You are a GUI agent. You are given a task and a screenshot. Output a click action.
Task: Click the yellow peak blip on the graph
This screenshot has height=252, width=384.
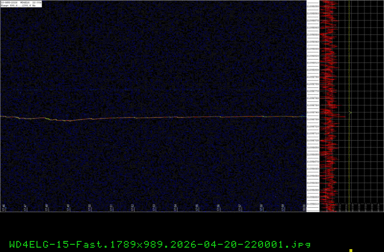pos(350,113)
